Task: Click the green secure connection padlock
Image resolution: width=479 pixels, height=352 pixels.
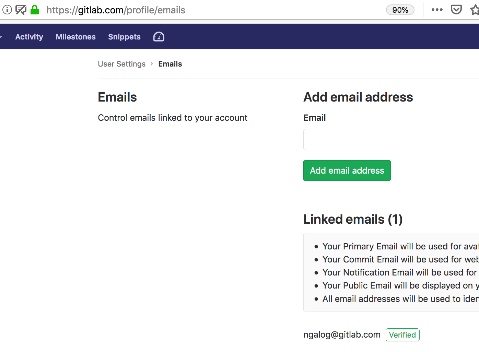Action: [35, 10]
